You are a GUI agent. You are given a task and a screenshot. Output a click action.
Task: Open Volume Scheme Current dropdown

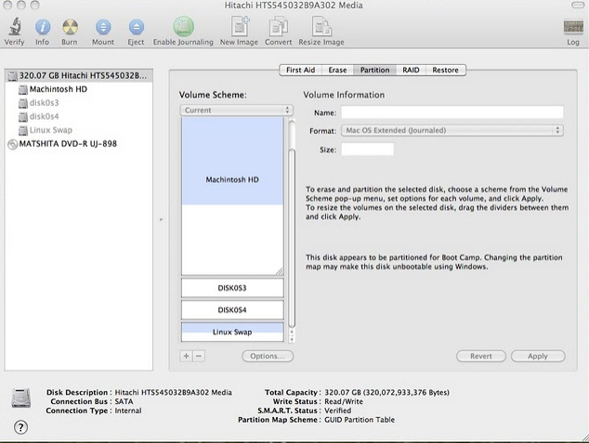click(x=237, y=110)
